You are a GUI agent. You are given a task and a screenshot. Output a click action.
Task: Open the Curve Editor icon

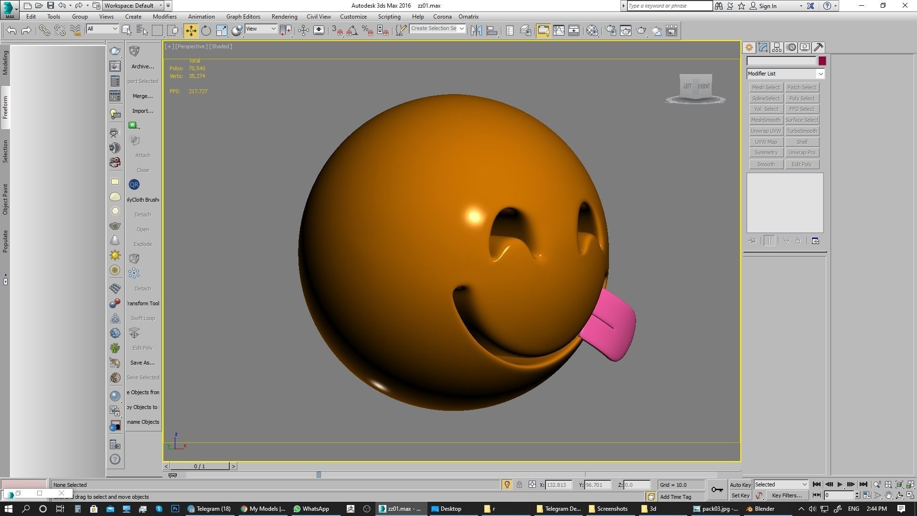tap(558, 31)
